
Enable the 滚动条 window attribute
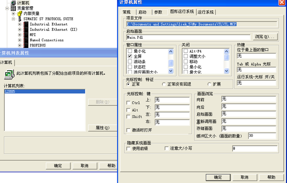[x=130, y=61]
